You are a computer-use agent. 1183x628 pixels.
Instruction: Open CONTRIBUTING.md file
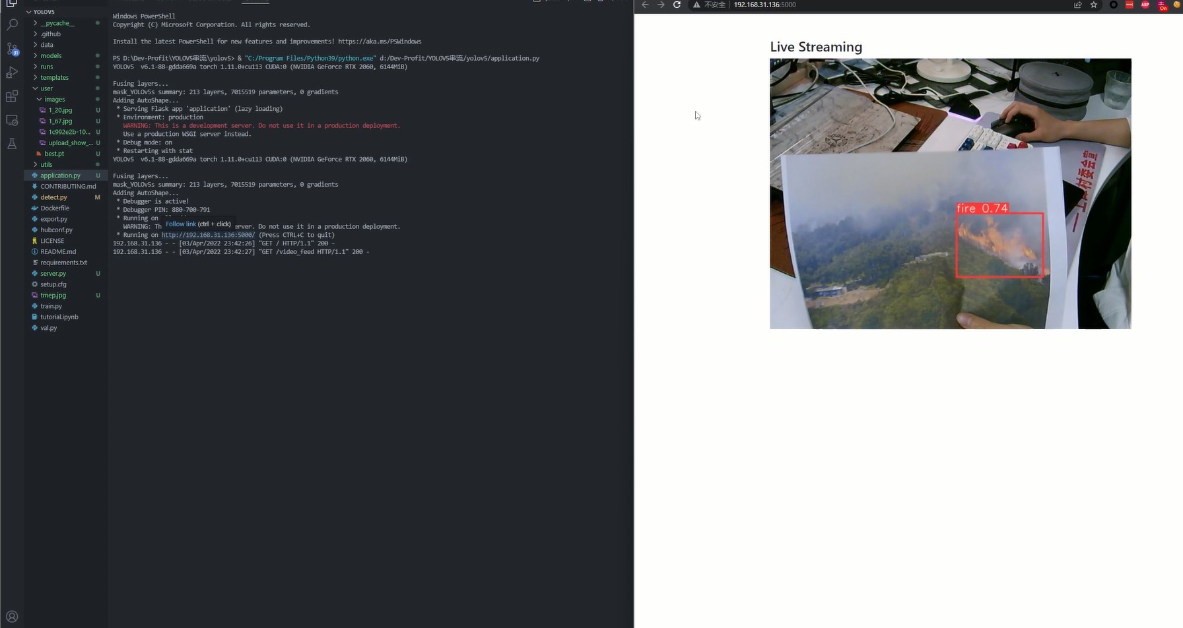click(66, 186)
